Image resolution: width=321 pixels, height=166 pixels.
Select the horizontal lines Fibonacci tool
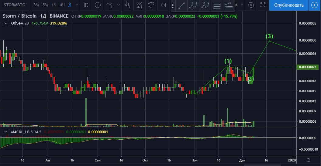pyautogui.click(x=217, y=6)
